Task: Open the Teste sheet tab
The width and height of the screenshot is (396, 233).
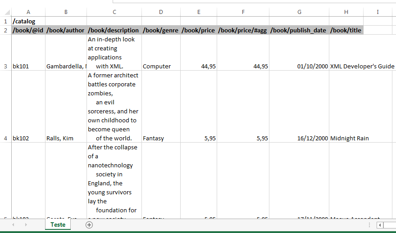Action: coord(58,224)
